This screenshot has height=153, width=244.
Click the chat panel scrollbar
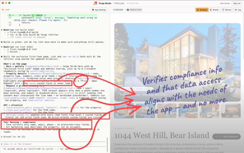(107, 145)
